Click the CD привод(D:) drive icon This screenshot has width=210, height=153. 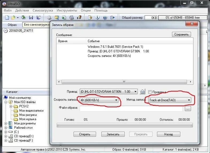tap(11, 136)
